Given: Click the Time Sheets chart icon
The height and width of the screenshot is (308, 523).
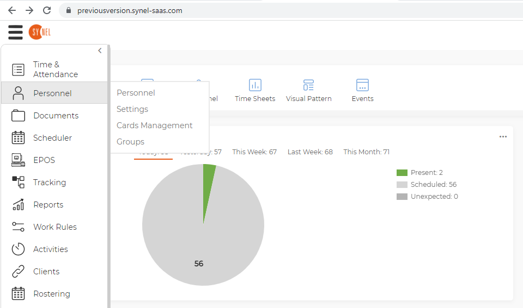Looking at the screenshot, I should [255, 85].
